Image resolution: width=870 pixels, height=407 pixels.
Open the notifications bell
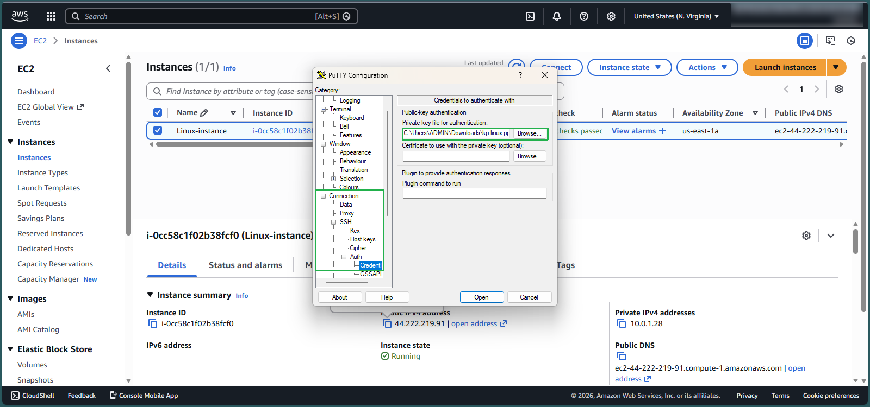[557, 16]
